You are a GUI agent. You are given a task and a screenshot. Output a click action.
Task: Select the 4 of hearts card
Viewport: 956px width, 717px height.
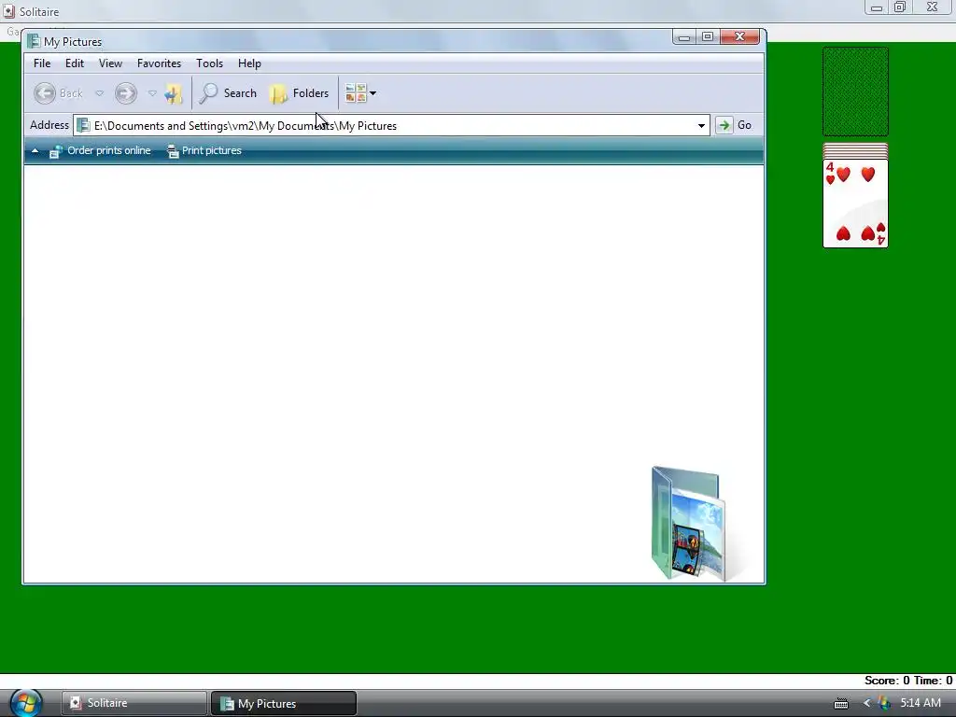[x=855, y=203]
